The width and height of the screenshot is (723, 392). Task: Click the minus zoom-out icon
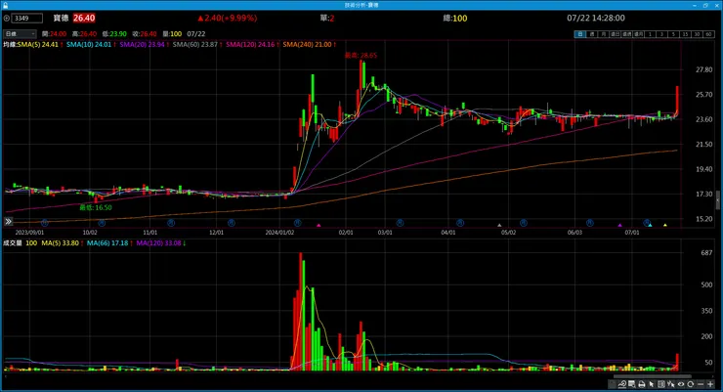coord(701,384)
